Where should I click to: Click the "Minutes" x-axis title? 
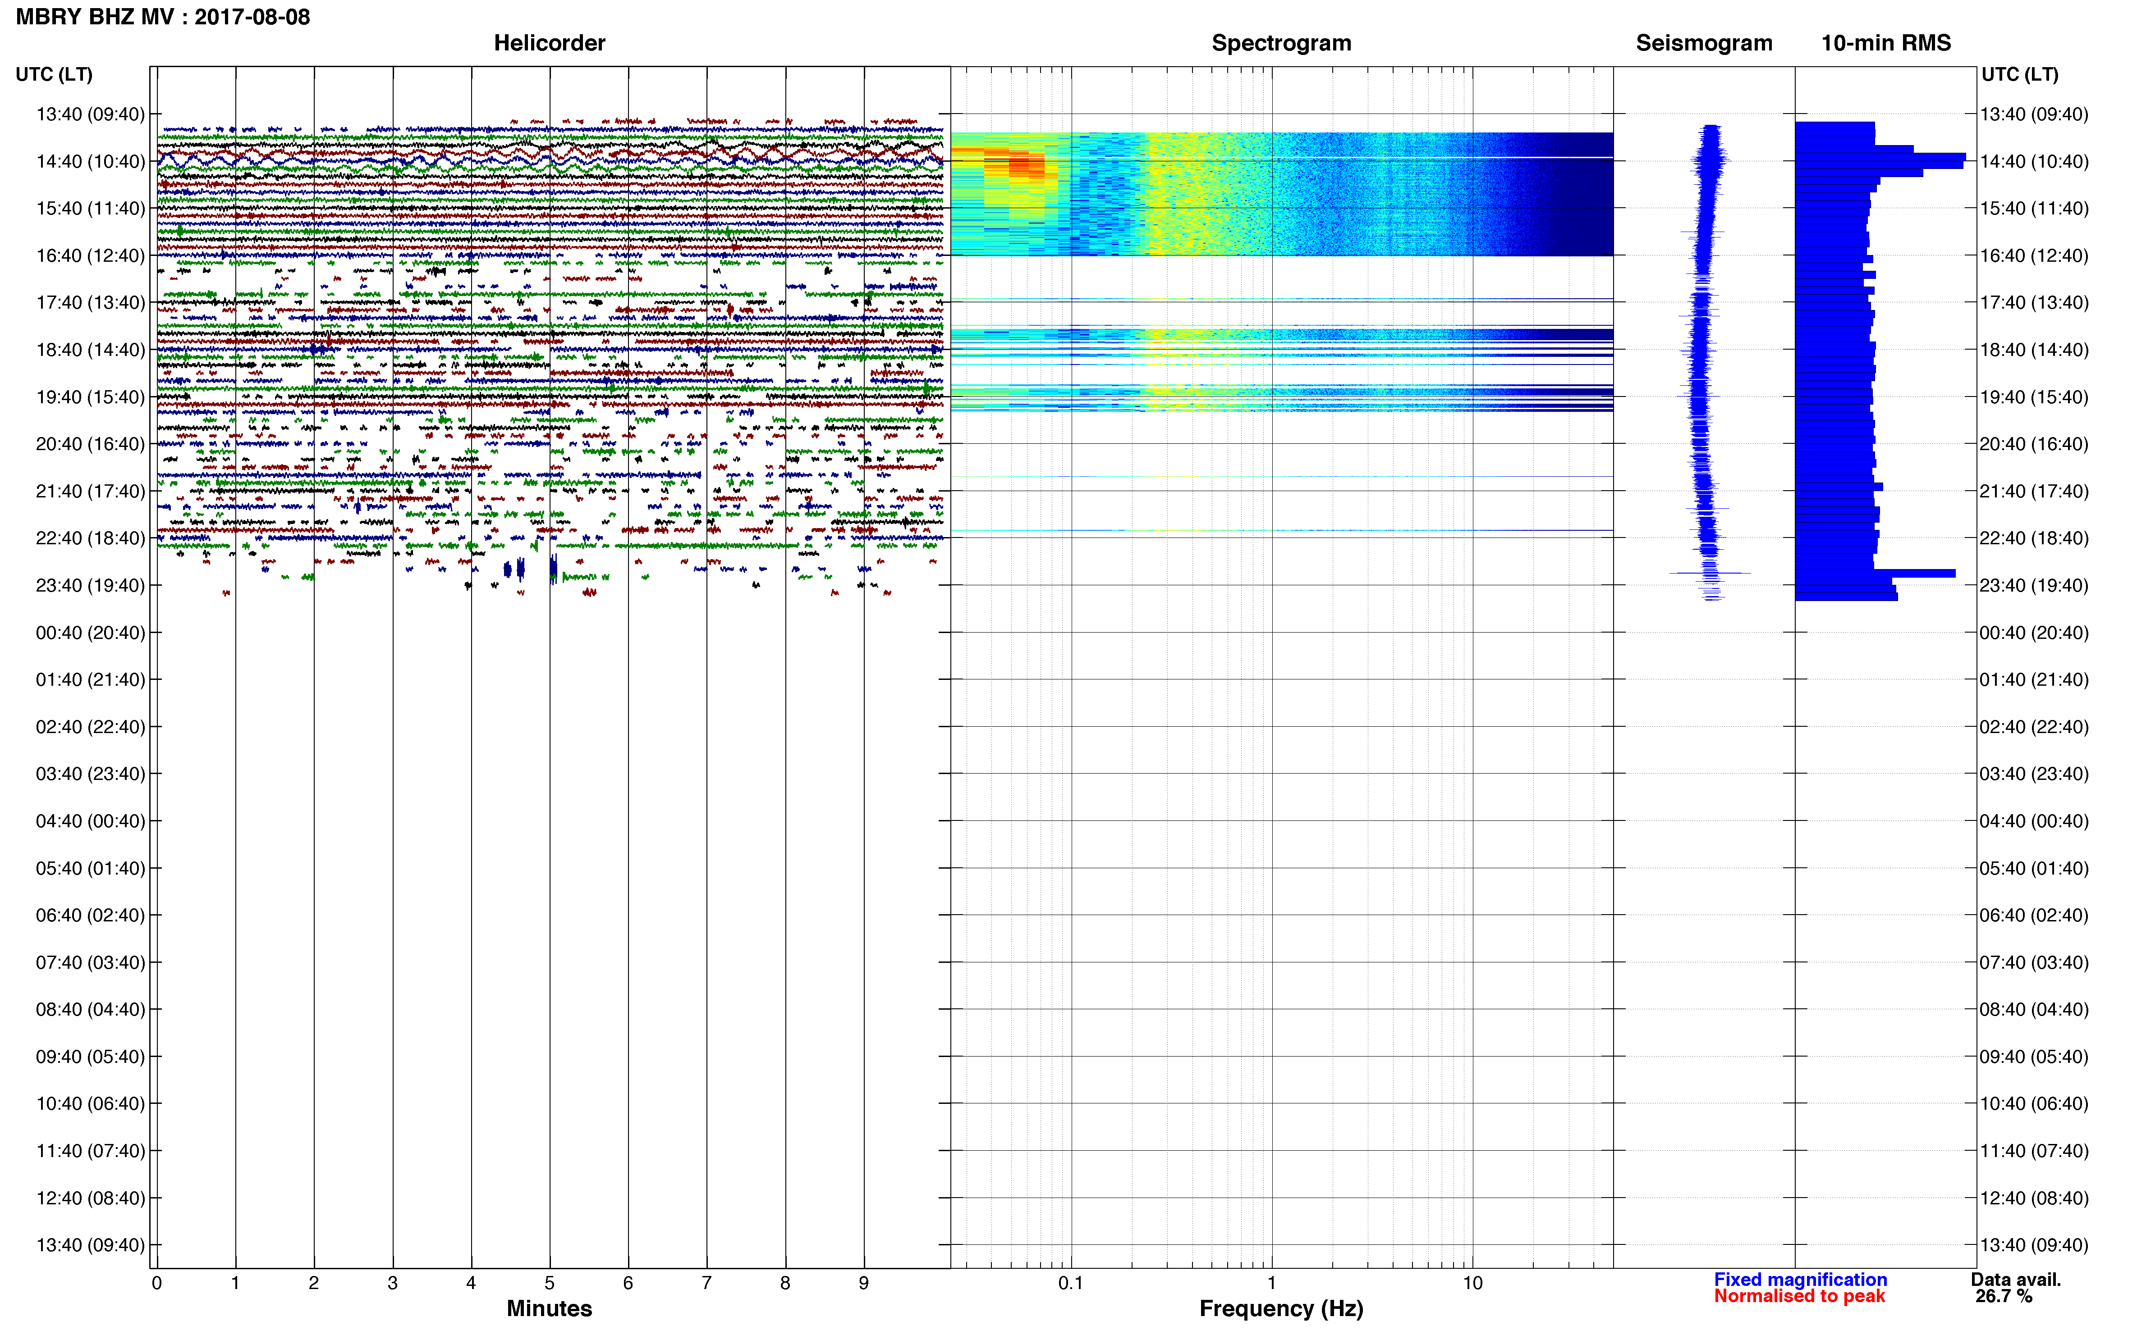(x=549, y=1308)
